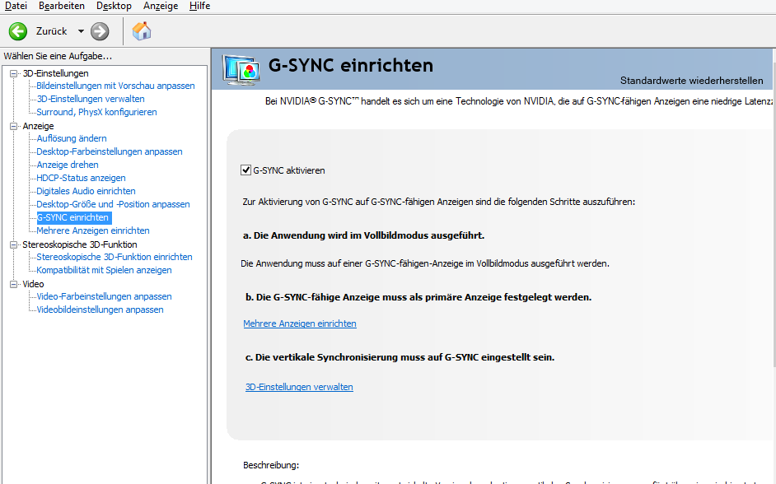
Task: Click Stereoskopische 3D-Funktion category label
Action: pos(80,244)
